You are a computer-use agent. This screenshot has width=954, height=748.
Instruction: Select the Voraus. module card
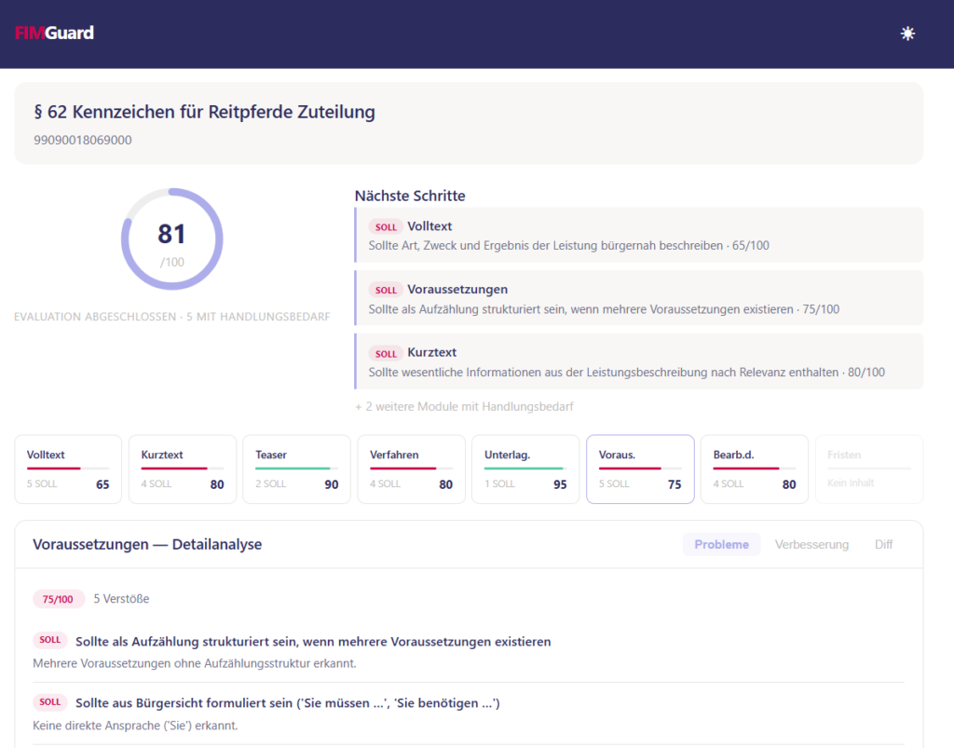tap(640, 469)
